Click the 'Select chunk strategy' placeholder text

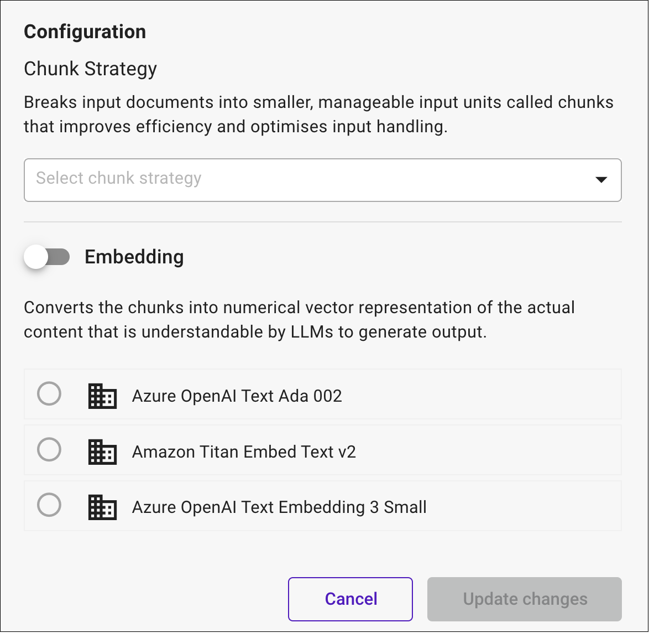119,179
